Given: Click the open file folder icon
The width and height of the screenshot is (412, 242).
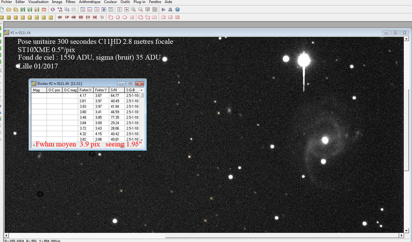Looking at the screenshot, I should 9,9.
